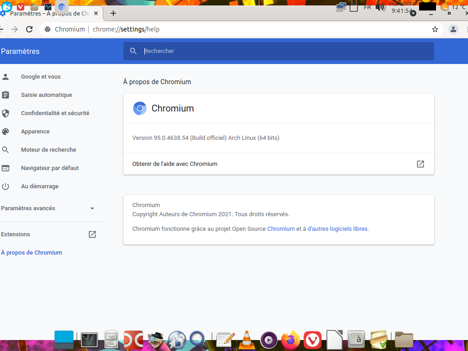This screenshot has width=468, height=351.
Task: Click the network computers tray icon
Action: click(x=341, y=6)
